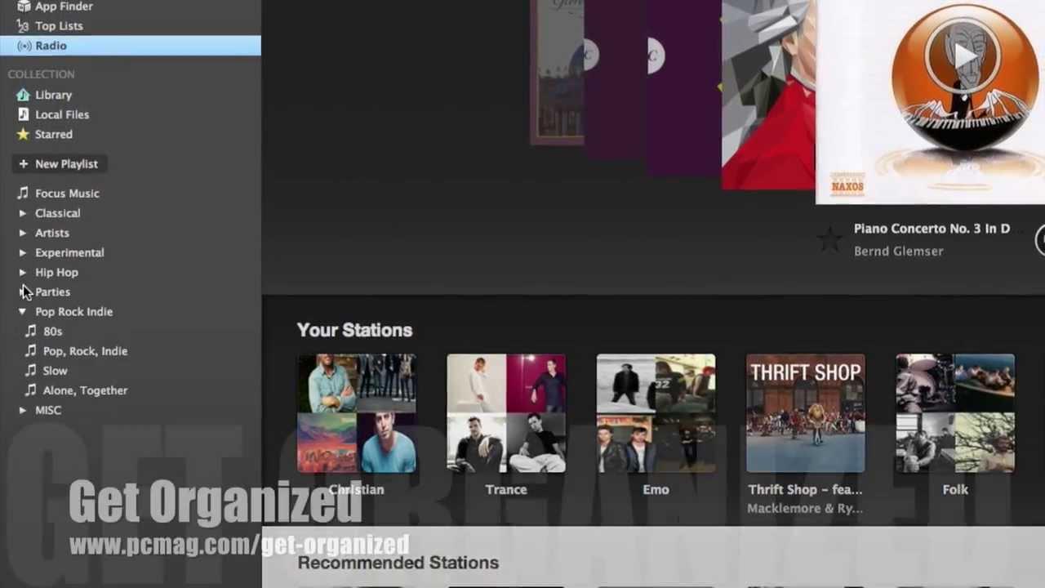Click the Library home icon
Screen dimensions: 1045x588
(x=23, y=95)
